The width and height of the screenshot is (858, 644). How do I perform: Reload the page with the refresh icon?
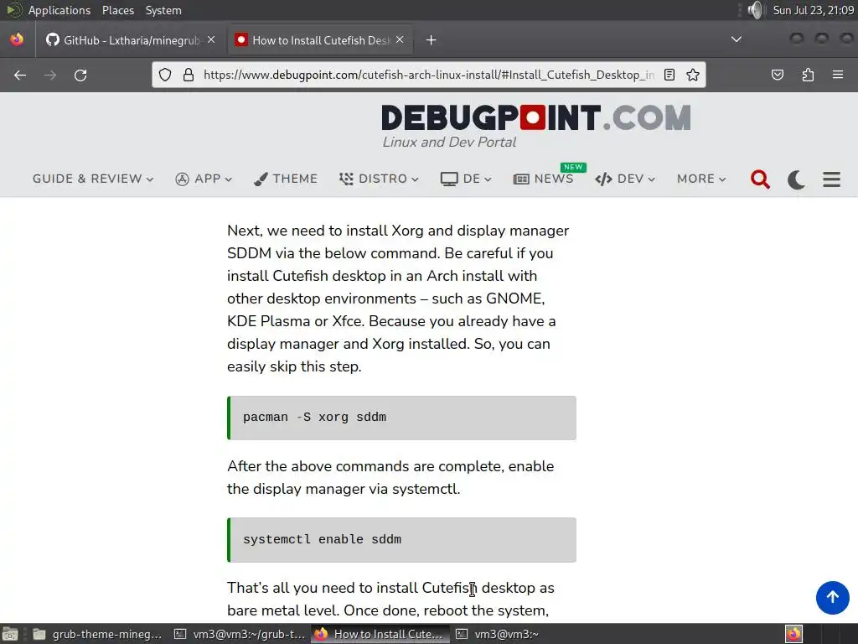[x=80, y=75]
